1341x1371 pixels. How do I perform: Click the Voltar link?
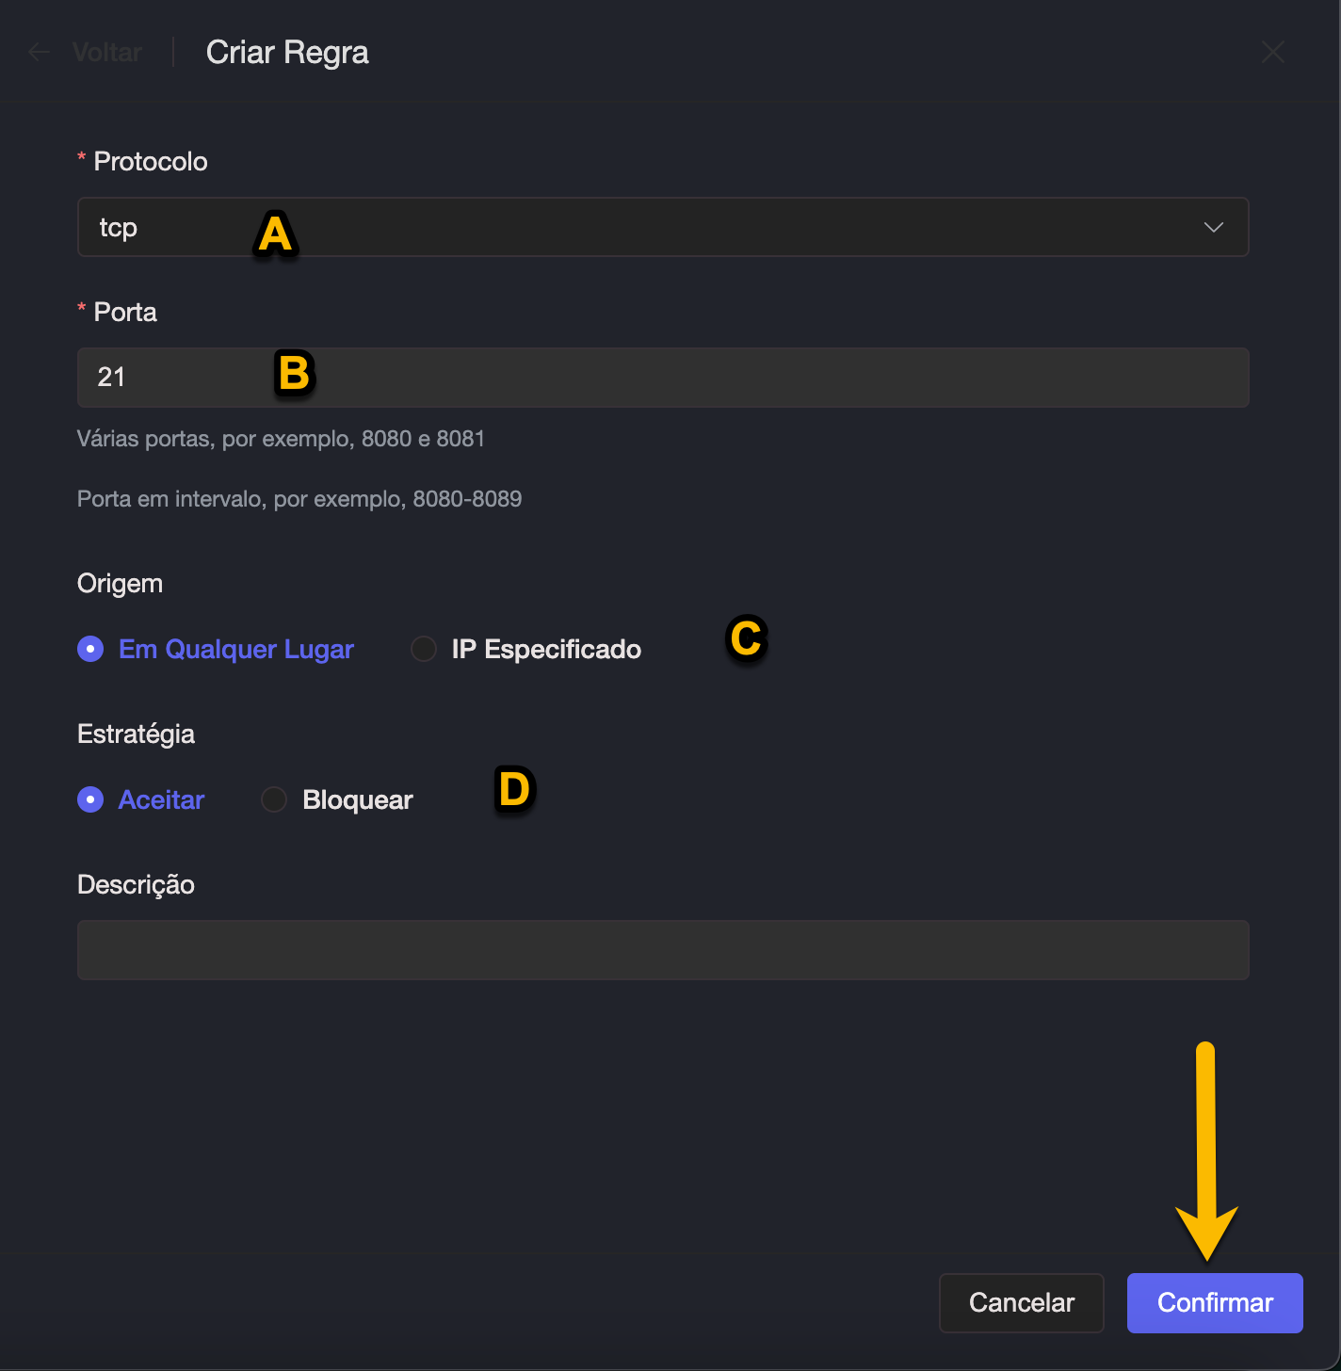coord(107,52)
